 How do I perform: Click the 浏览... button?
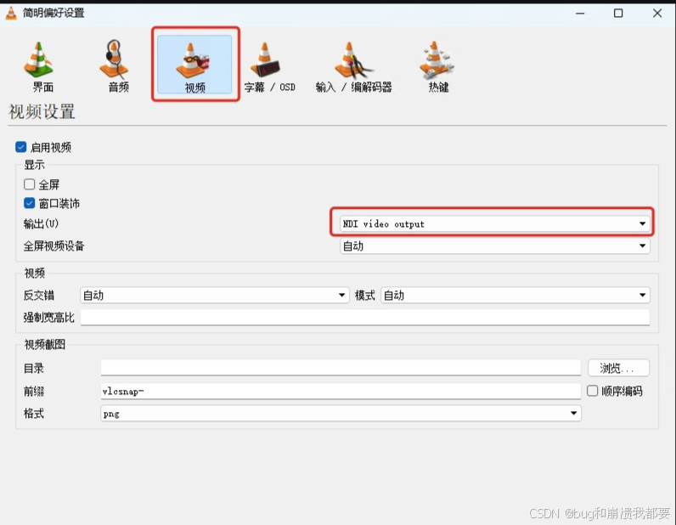coord(618,368)
